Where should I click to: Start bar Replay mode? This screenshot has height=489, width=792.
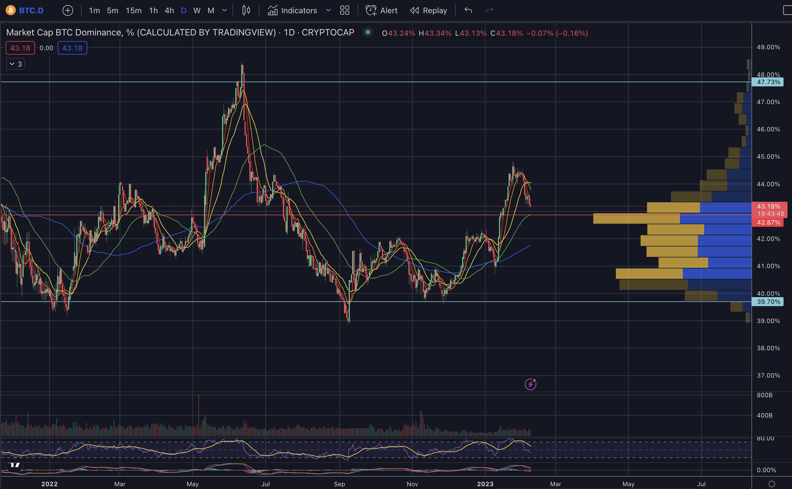click(x=428, y=11)
